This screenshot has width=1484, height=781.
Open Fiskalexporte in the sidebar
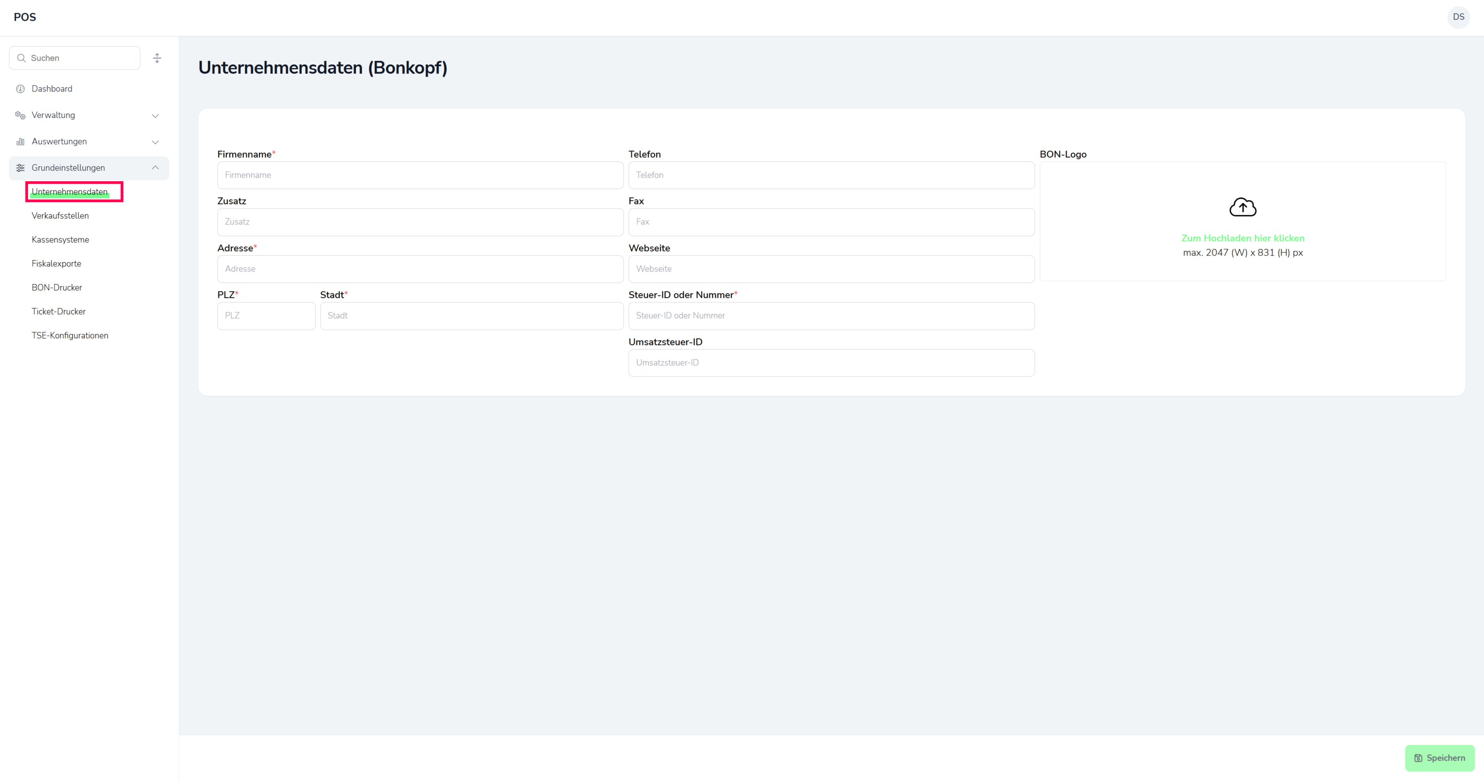56,264
